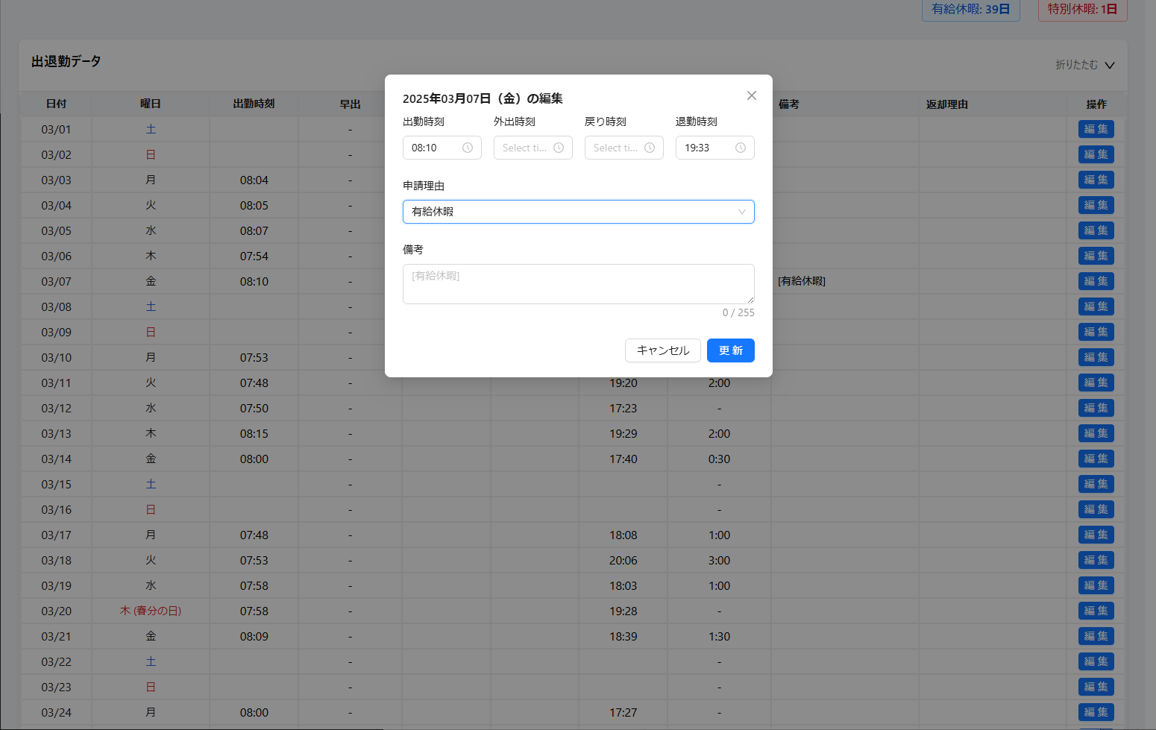This screenshot has height=730, width=1156.
Task: Click clock icon in 外出時刻 field
Action: [559, 148]
